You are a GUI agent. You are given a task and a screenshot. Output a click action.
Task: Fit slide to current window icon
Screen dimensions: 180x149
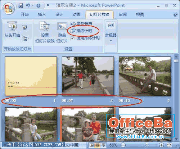(170, 145)
